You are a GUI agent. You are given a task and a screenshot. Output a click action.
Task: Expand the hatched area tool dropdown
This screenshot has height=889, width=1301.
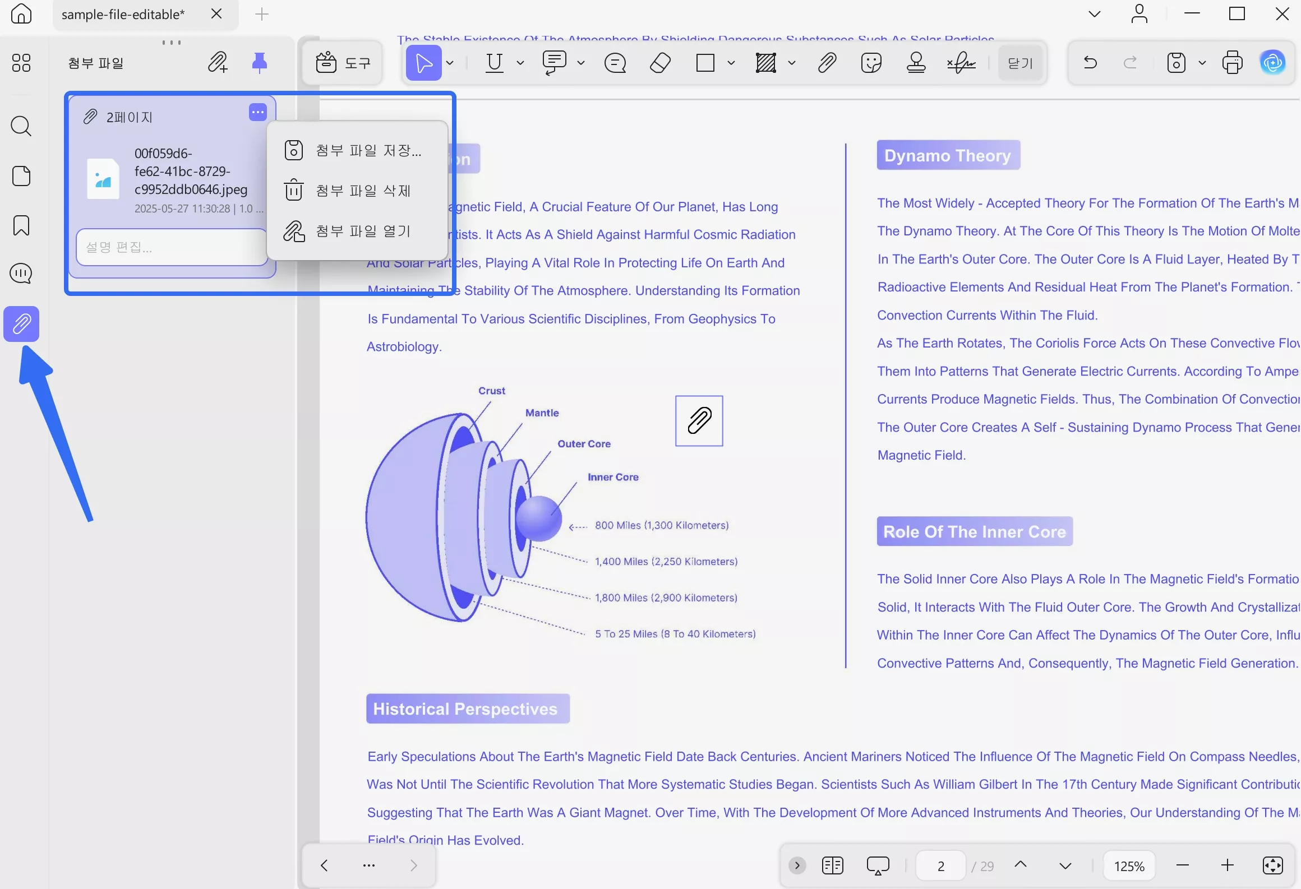click(792, 63)
